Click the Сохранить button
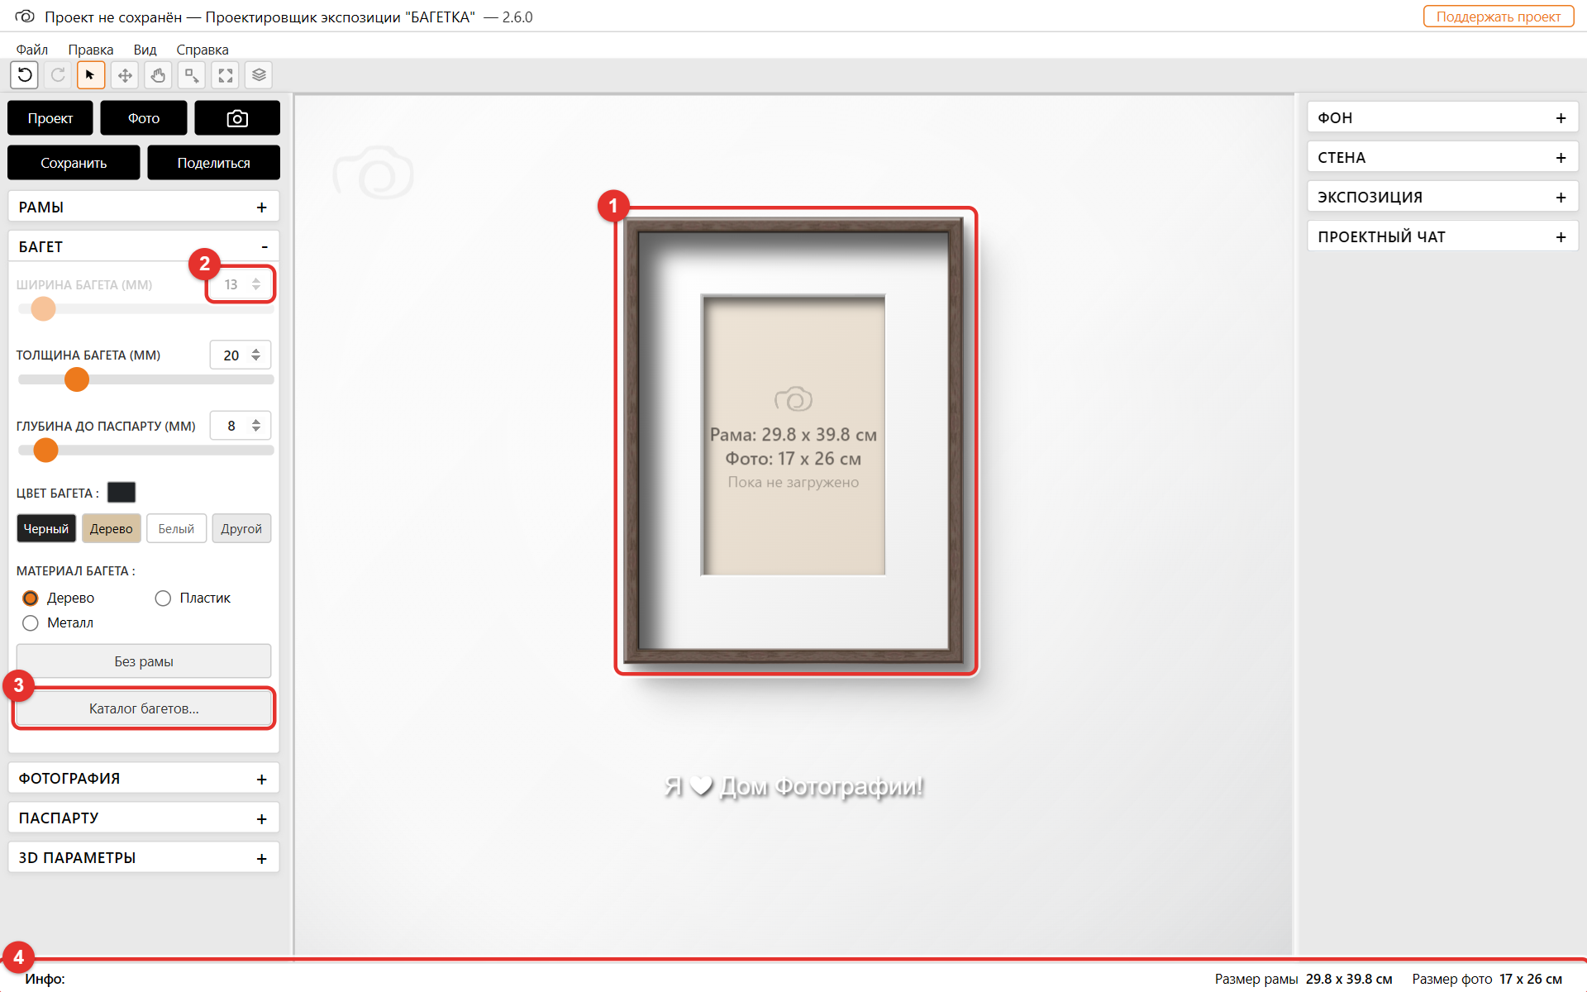Viewport: 1587px width, 992px height. [74, 163]
